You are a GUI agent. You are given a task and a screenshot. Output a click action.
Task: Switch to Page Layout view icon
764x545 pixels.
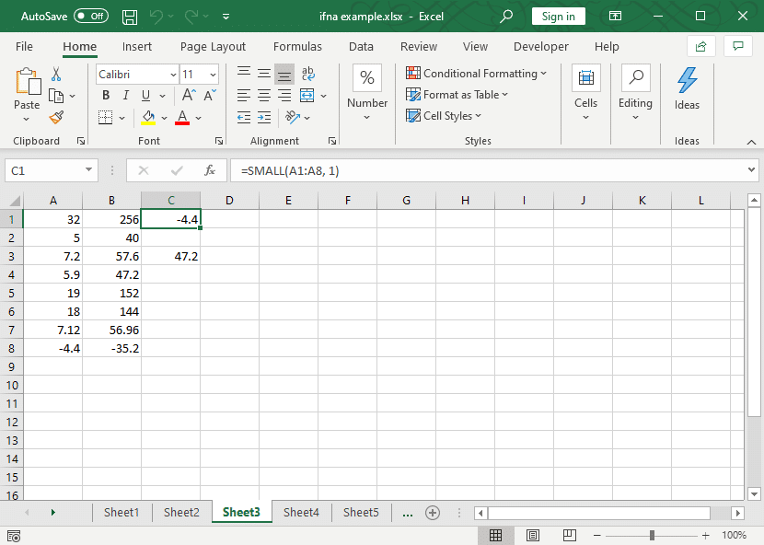click(533, 535)
